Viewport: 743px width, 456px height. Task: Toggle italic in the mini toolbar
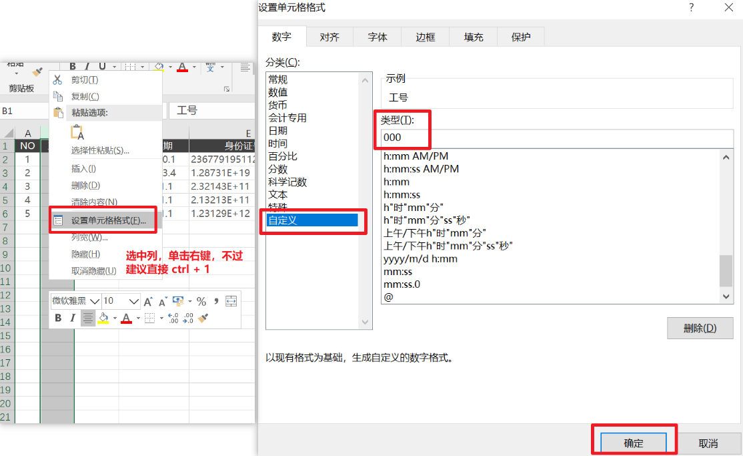coord(73,318)
